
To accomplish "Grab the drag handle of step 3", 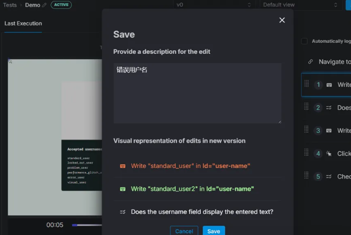I will (307, 130).
